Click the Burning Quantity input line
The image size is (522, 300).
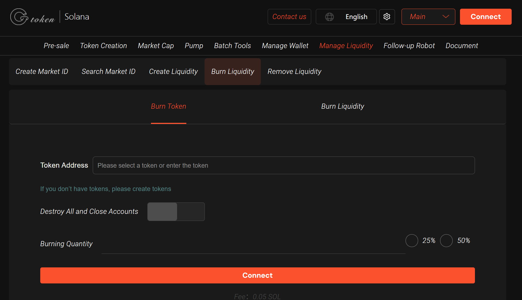tap(253, 247)
